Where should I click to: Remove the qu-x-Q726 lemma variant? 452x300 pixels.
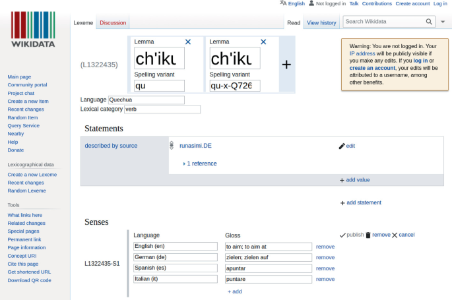pos(263,42)
